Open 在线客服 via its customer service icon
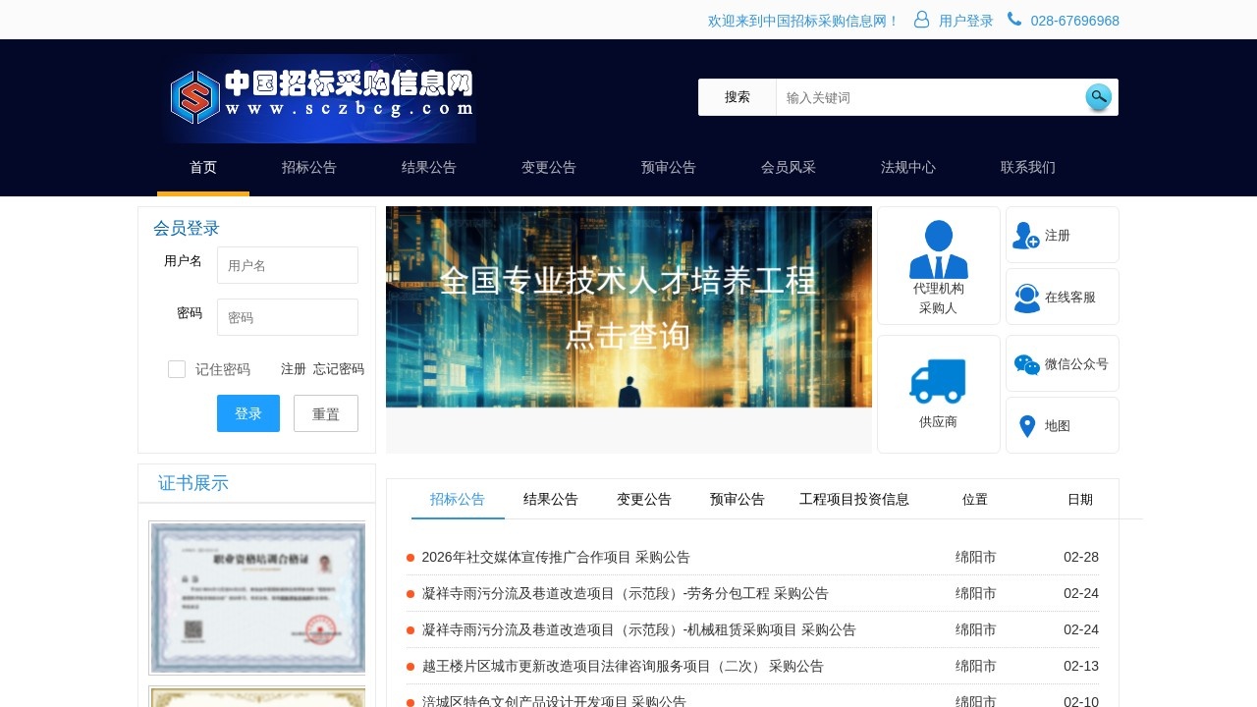Viewport: 1257px width, 707px height. [1025, 297]
